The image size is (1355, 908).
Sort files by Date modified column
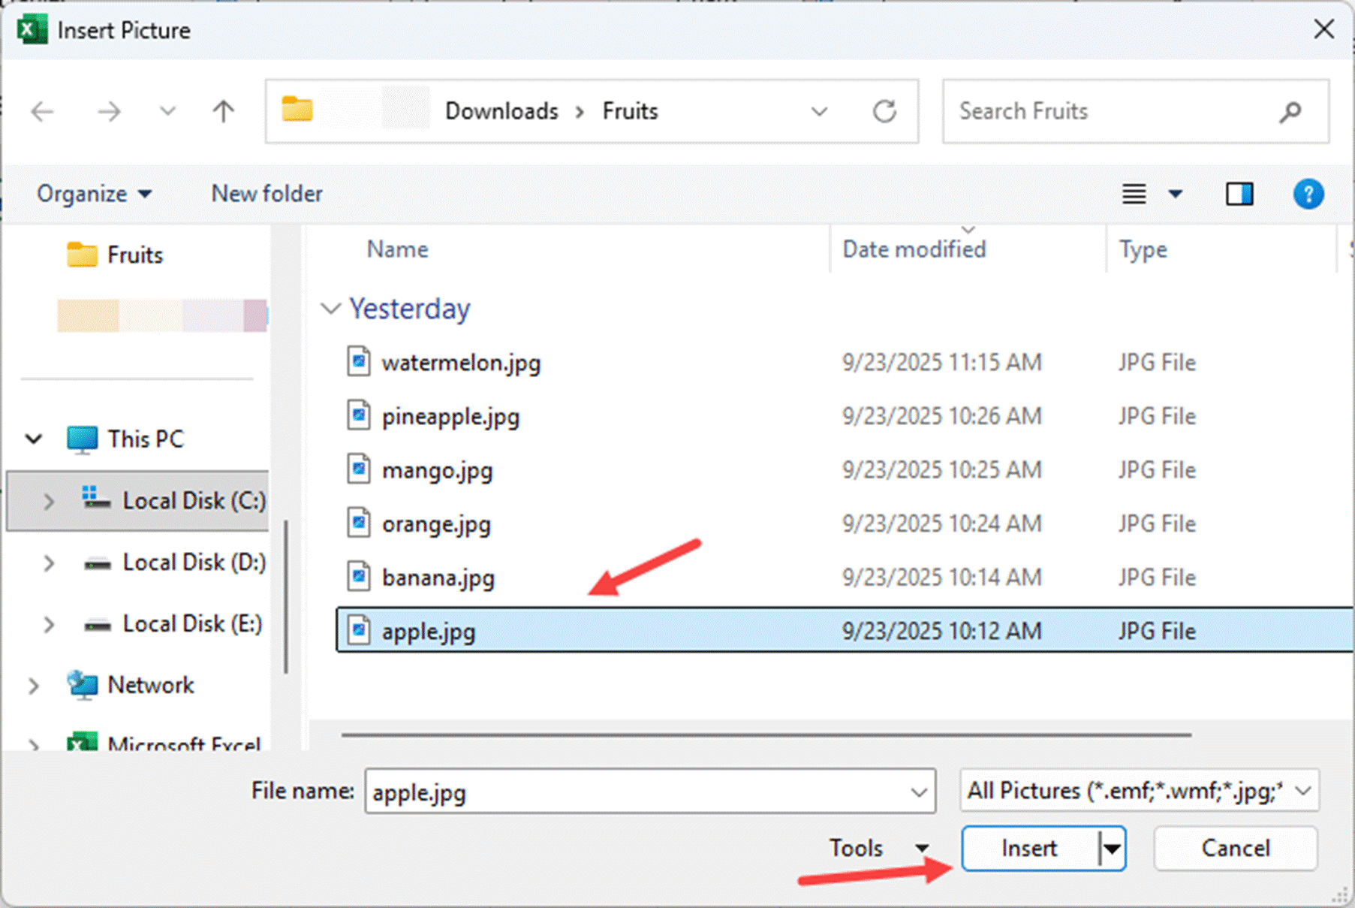[914, 249]
